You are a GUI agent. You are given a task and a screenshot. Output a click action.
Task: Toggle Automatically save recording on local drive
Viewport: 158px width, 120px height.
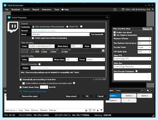21,80
